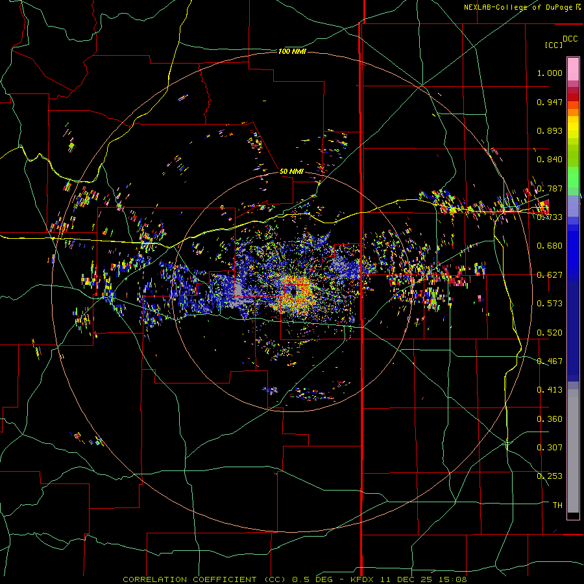584x584 pixels.
Task: Click the [CC] units label
Action: click(x=554, y=45)
